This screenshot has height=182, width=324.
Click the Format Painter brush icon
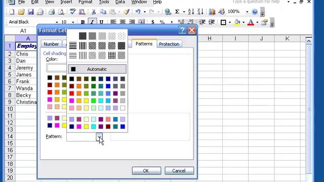coord(126,12)
